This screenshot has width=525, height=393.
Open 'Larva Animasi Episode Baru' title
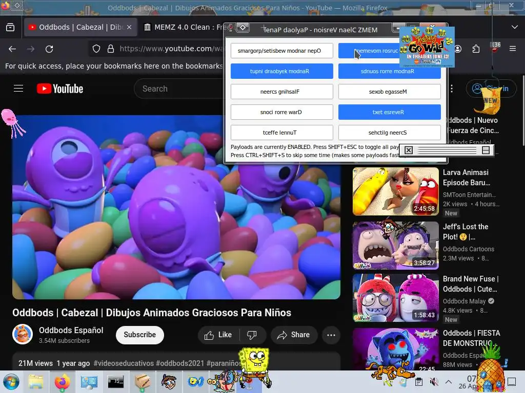[467, 178]
